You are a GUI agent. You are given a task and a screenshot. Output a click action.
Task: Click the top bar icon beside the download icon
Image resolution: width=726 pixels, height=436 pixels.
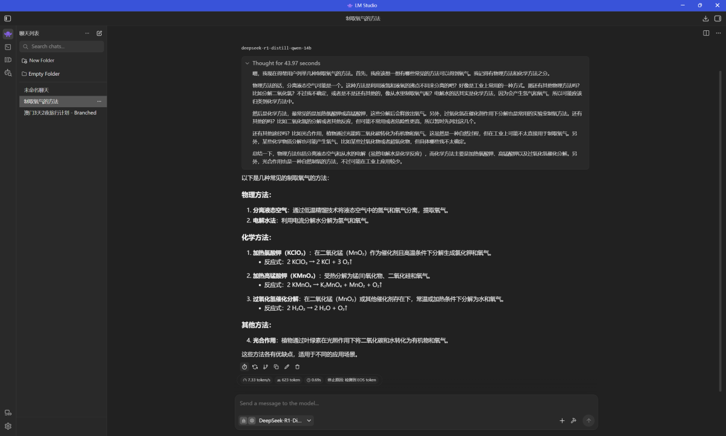point(718,19)
